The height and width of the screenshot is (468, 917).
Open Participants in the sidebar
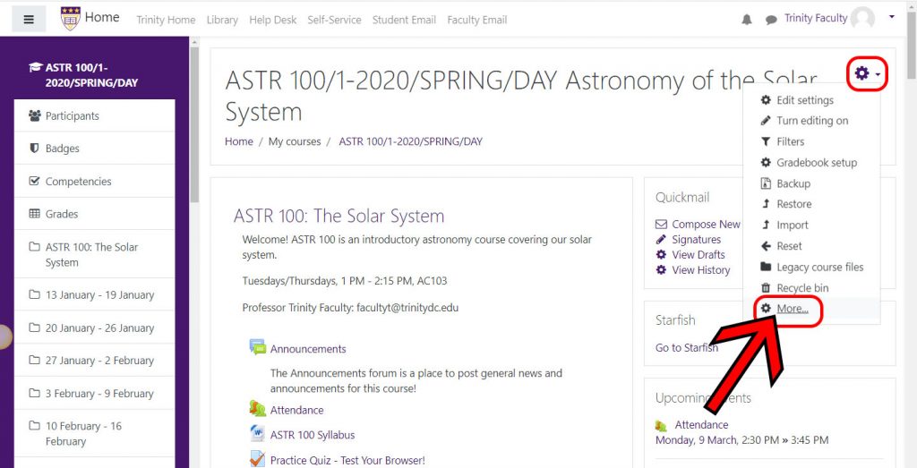pos(72,115)
